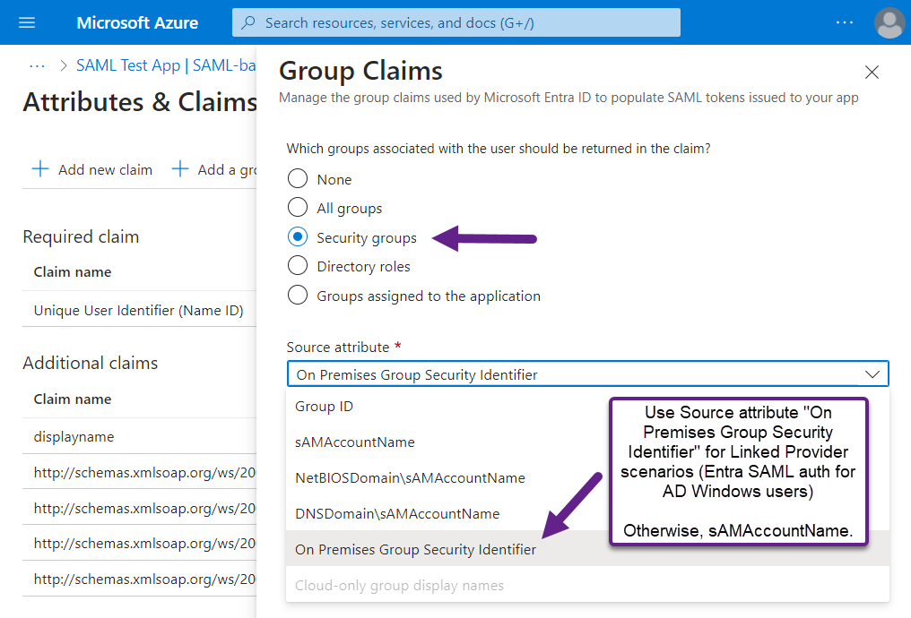Open the top bar more options ellipsis

point(844,22)
